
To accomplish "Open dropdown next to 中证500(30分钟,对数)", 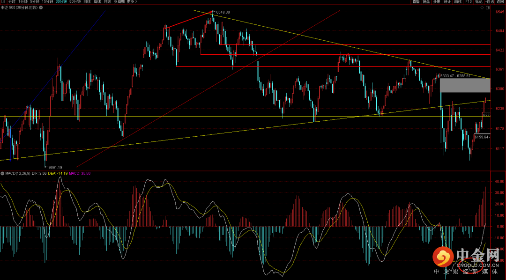I will click(x=41, y=7).
